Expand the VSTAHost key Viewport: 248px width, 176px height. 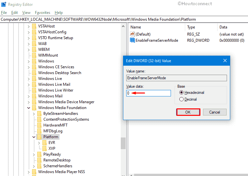[28, 27]
